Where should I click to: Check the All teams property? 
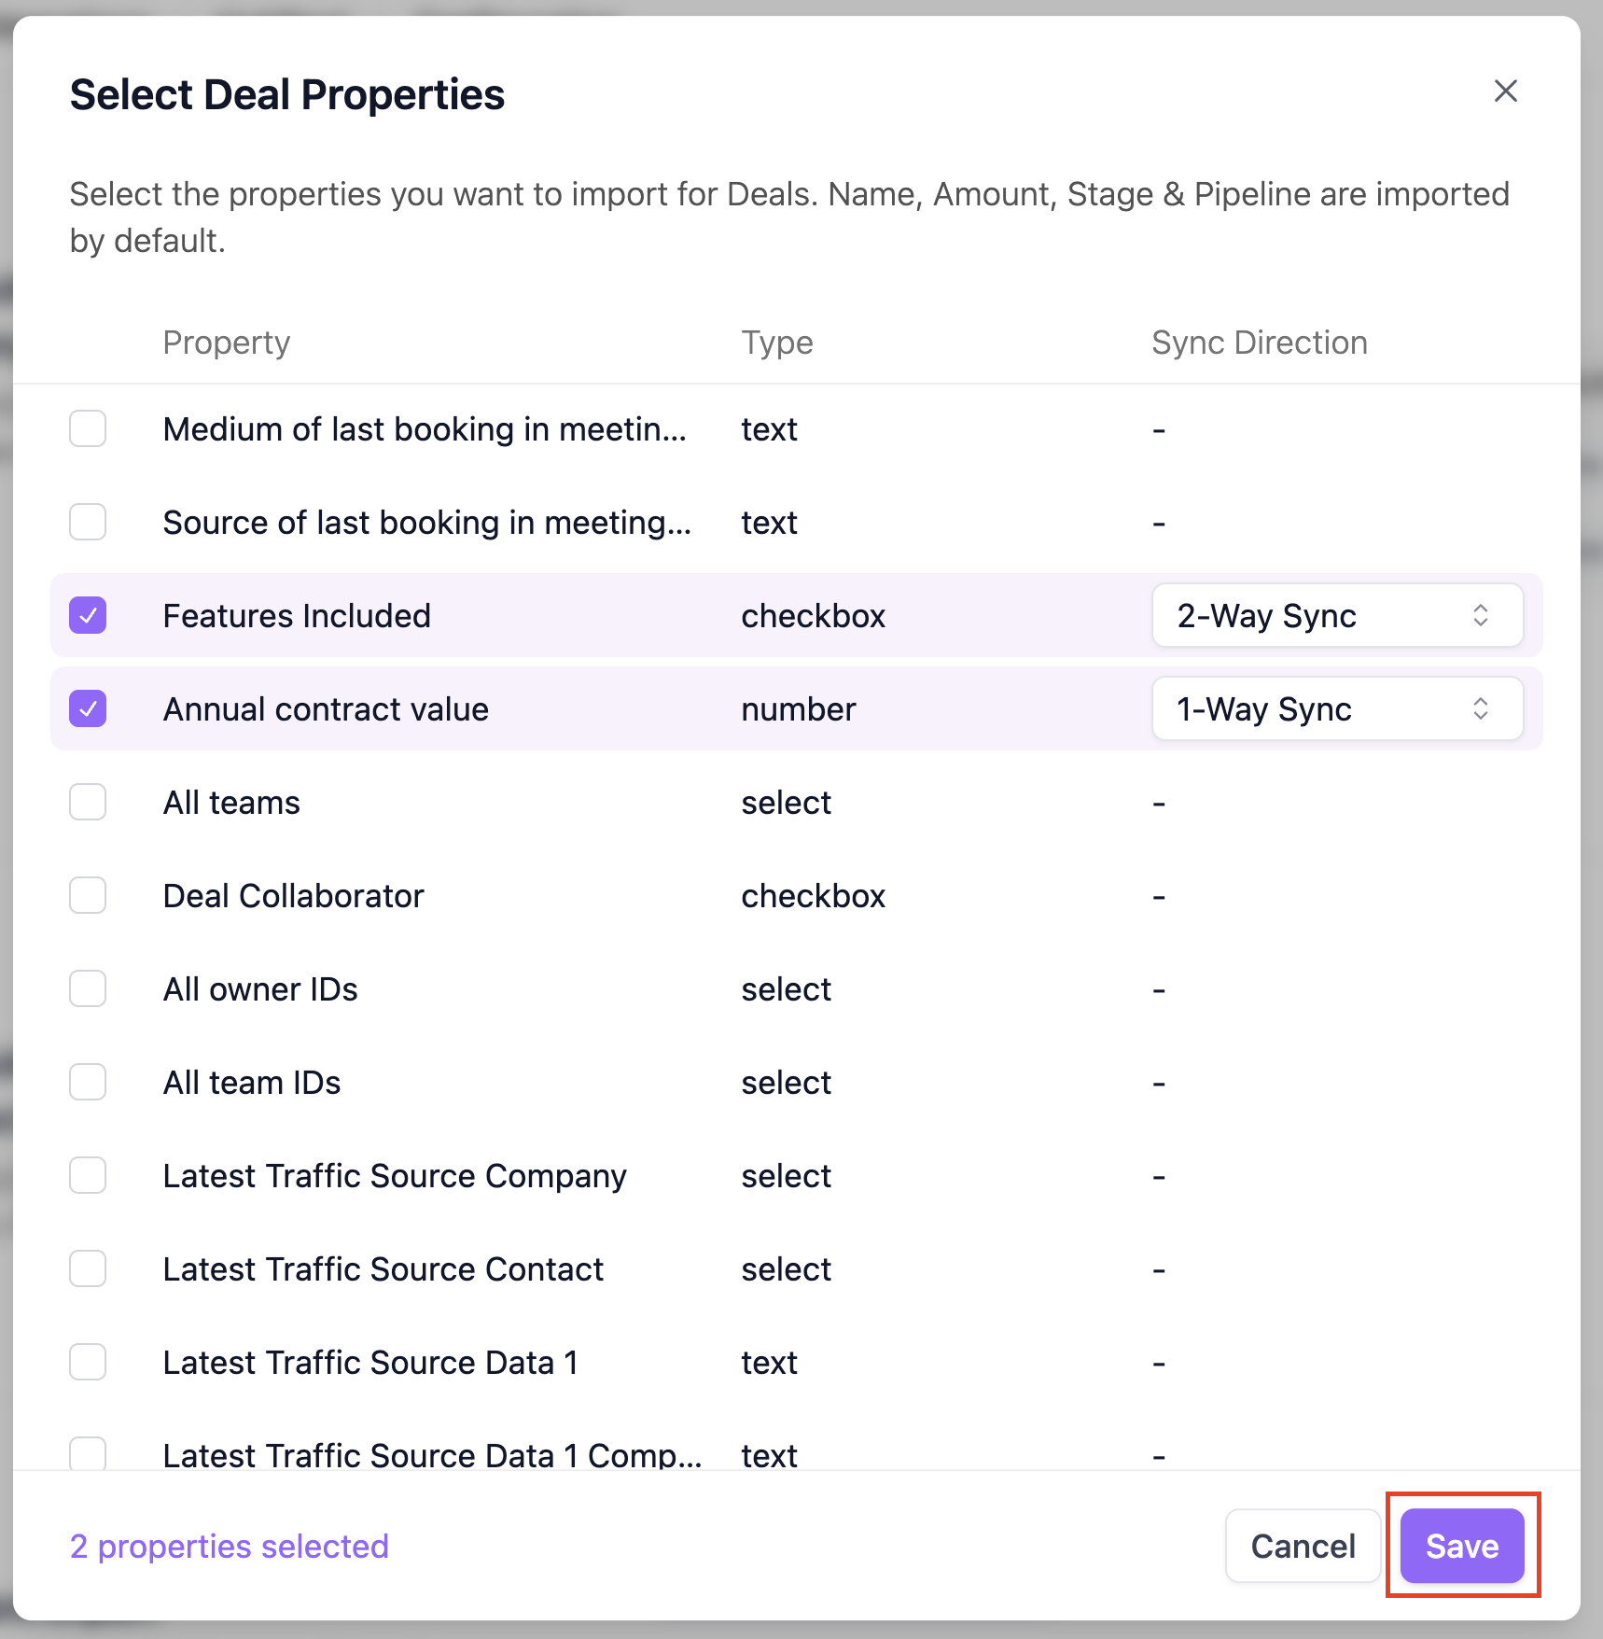click(x=88, y=802)
